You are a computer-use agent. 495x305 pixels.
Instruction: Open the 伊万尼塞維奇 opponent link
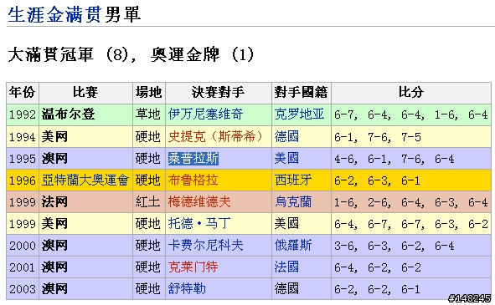point(205,114)
